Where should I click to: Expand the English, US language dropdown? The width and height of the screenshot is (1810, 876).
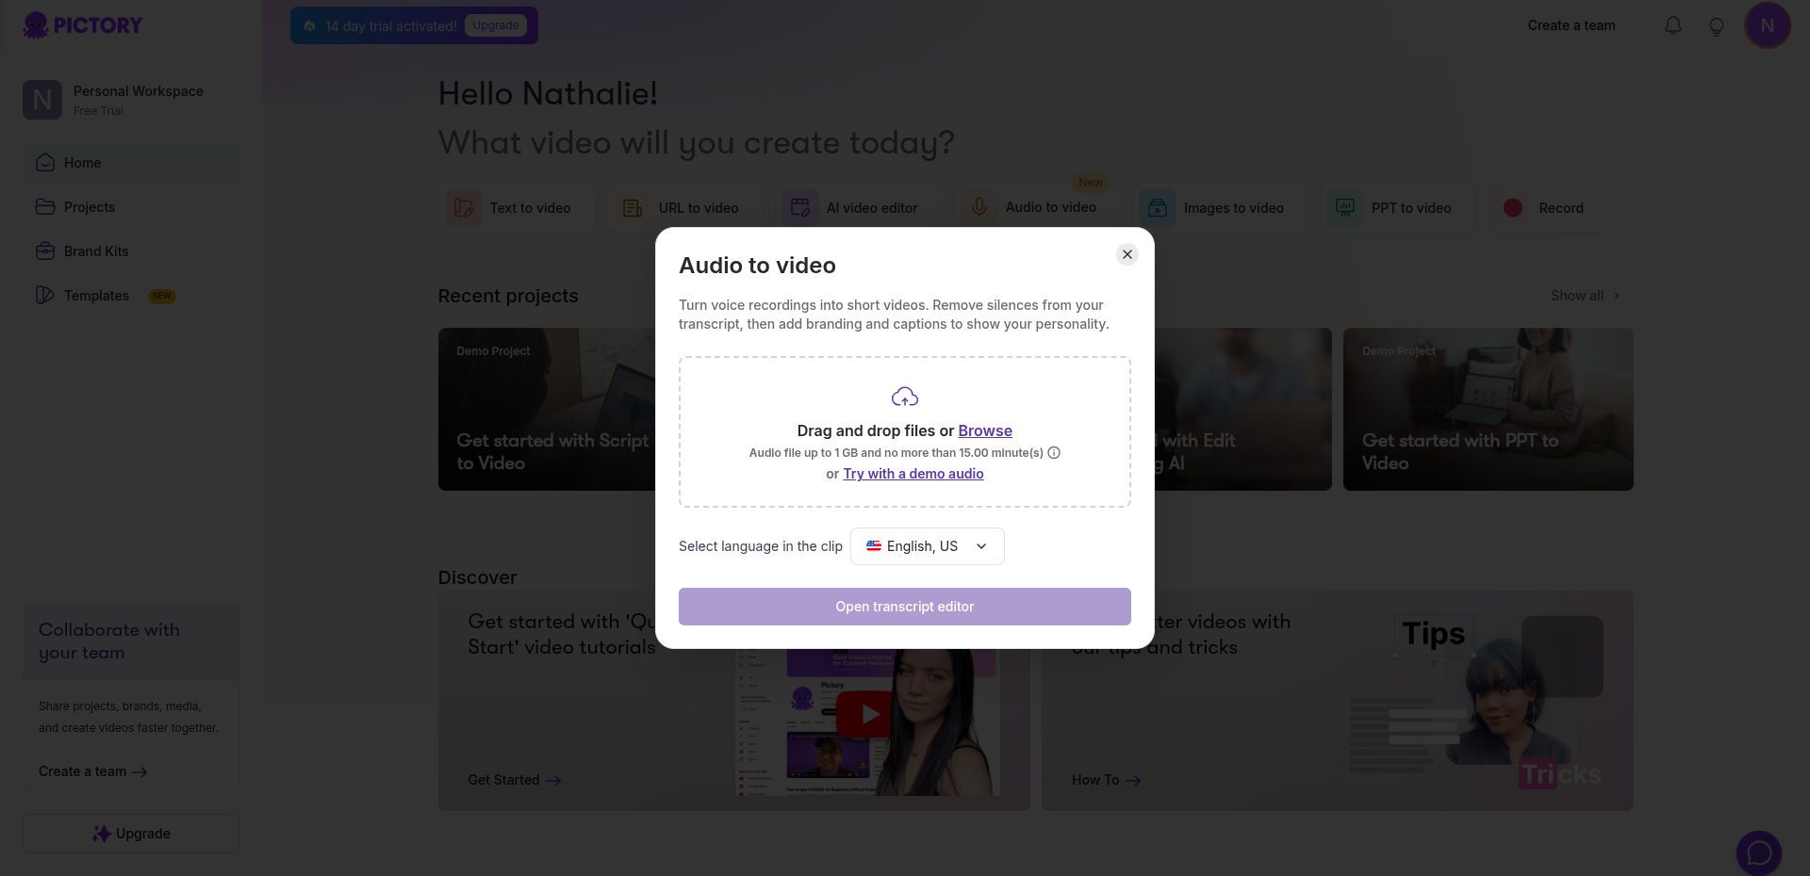click(x=927, y=546)
